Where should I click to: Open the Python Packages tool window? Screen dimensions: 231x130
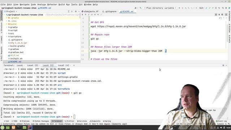(41, 121)
